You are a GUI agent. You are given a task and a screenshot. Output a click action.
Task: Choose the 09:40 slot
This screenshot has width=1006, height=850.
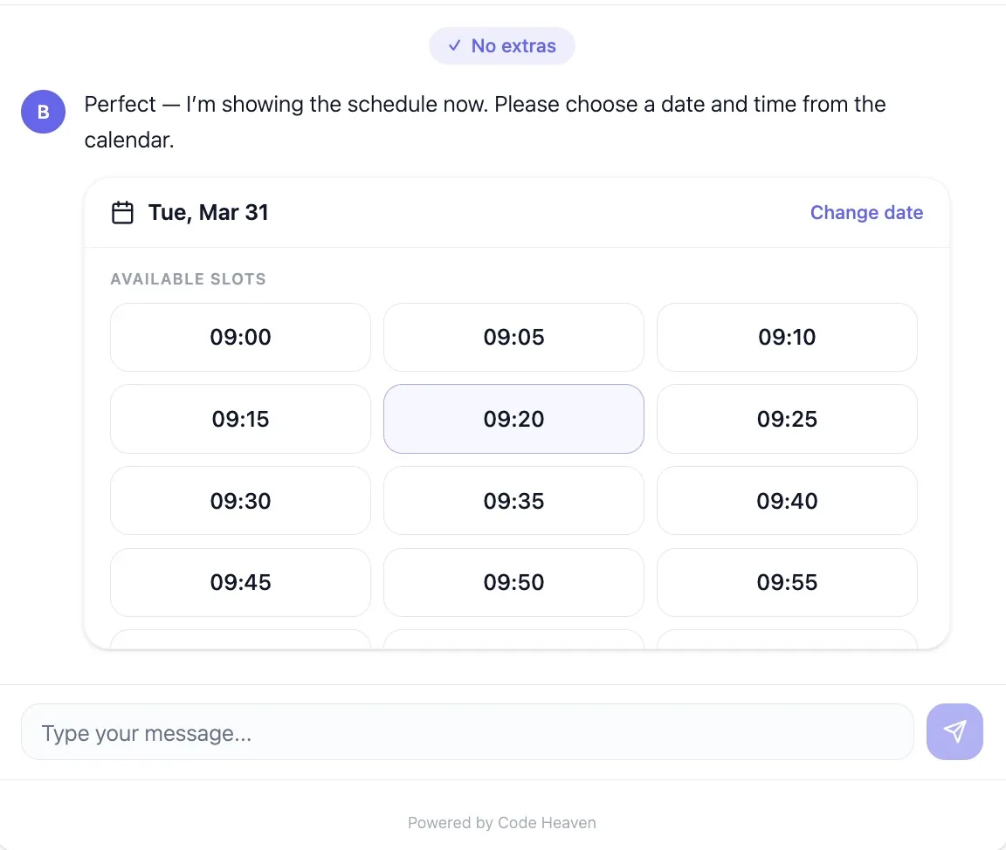tap(787, 501)
